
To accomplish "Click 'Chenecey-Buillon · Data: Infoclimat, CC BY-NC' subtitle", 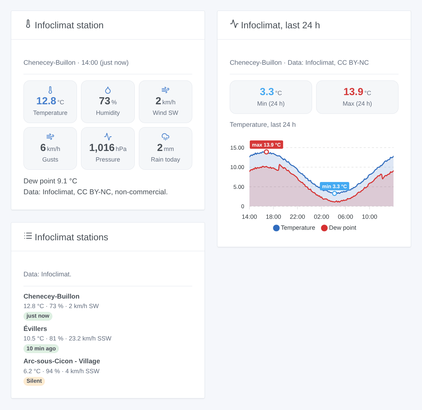I will pos(299,62).
